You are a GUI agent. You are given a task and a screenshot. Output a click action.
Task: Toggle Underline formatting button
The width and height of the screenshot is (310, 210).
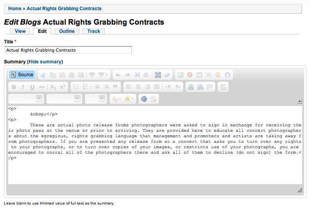(x=32, y=87)
